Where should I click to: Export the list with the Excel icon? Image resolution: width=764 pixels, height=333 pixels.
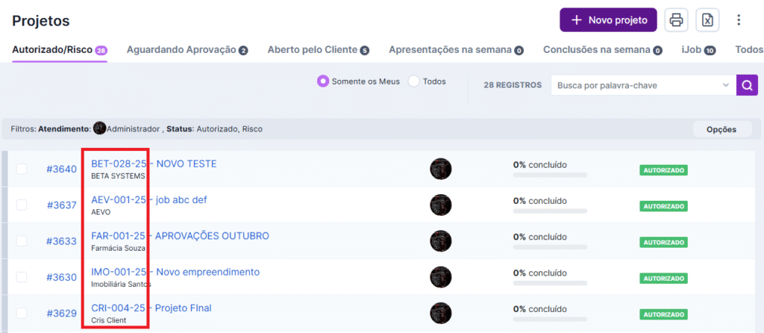point(707,20)
